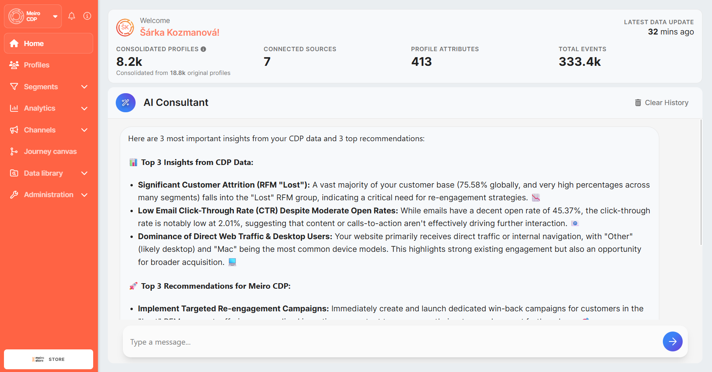Expand the Administration submenu chevron

pos(84,195)
